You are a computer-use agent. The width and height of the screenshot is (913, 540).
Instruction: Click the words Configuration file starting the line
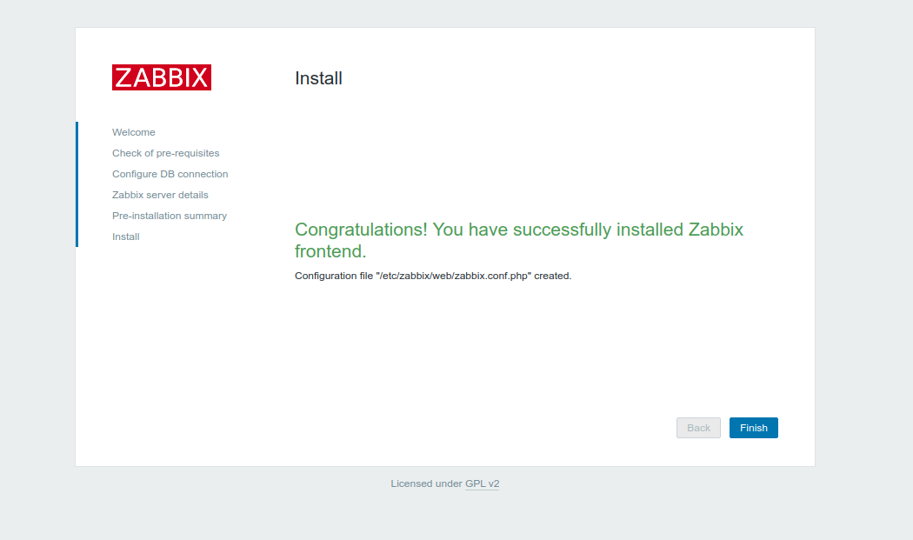334,277
